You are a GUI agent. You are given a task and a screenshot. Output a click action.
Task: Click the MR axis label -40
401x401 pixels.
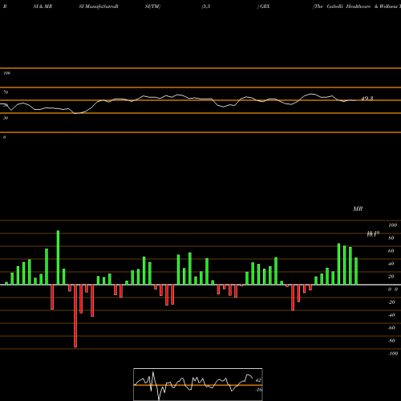(x=391, y=315)
